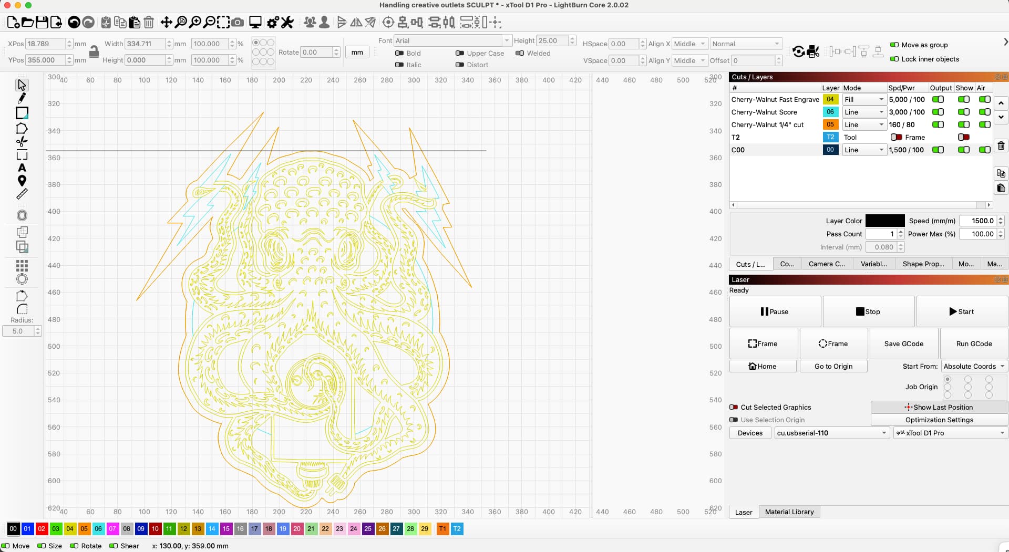Click the Group objects icon
The image size is (1009, 552).
pos(310,22)
